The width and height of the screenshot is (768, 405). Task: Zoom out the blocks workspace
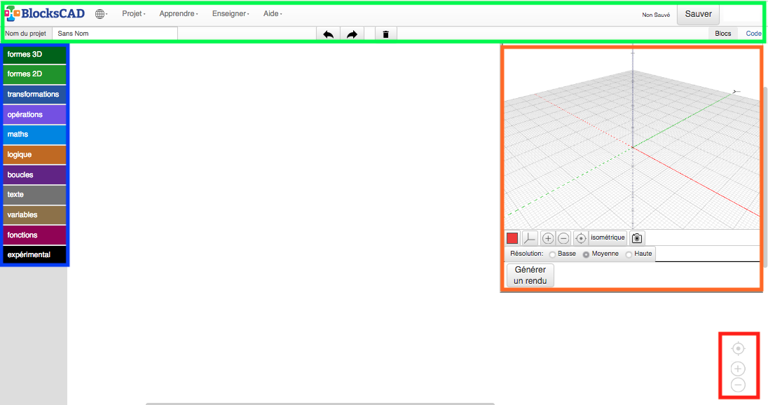coord(738,385)
